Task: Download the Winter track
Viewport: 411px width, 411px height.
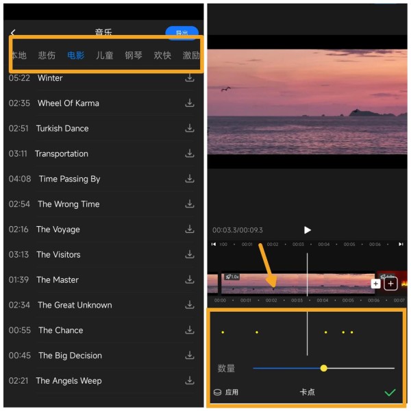Action: (190, 78)
